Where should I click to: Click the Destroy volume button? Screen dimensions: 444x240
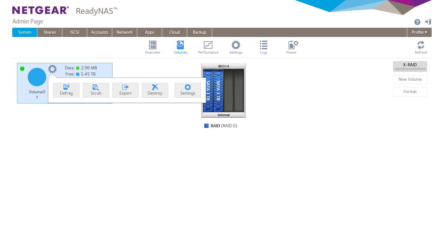click(x=155, y=90)
